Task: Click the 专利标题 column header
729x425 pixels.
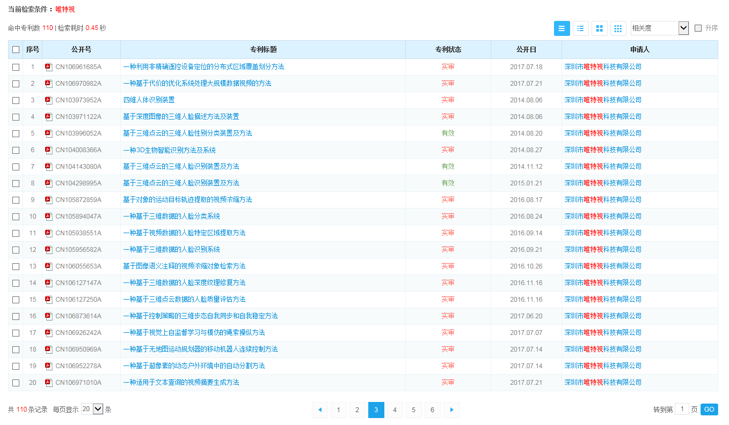Action: coord(263,50)
